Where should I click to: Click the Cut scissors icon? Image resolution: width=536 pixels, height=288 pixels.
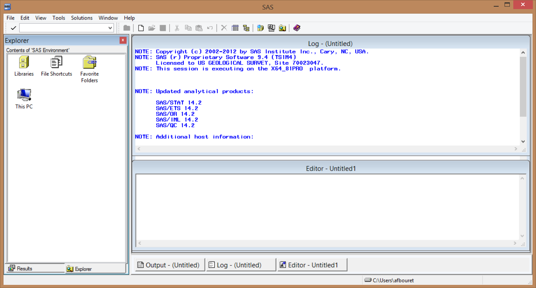tap(177, 28)
